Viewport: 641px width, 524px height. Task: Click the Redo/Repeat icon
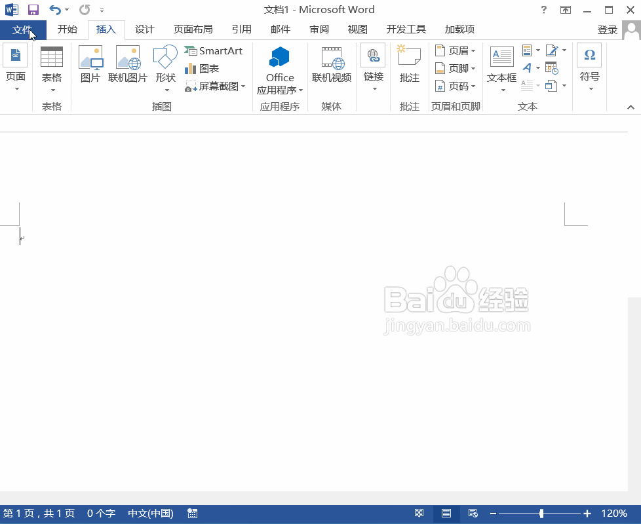[x=85, y=9]
